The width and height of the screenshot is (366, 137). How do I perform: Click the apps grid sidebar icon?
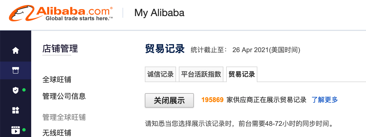[x=16, y=110]
